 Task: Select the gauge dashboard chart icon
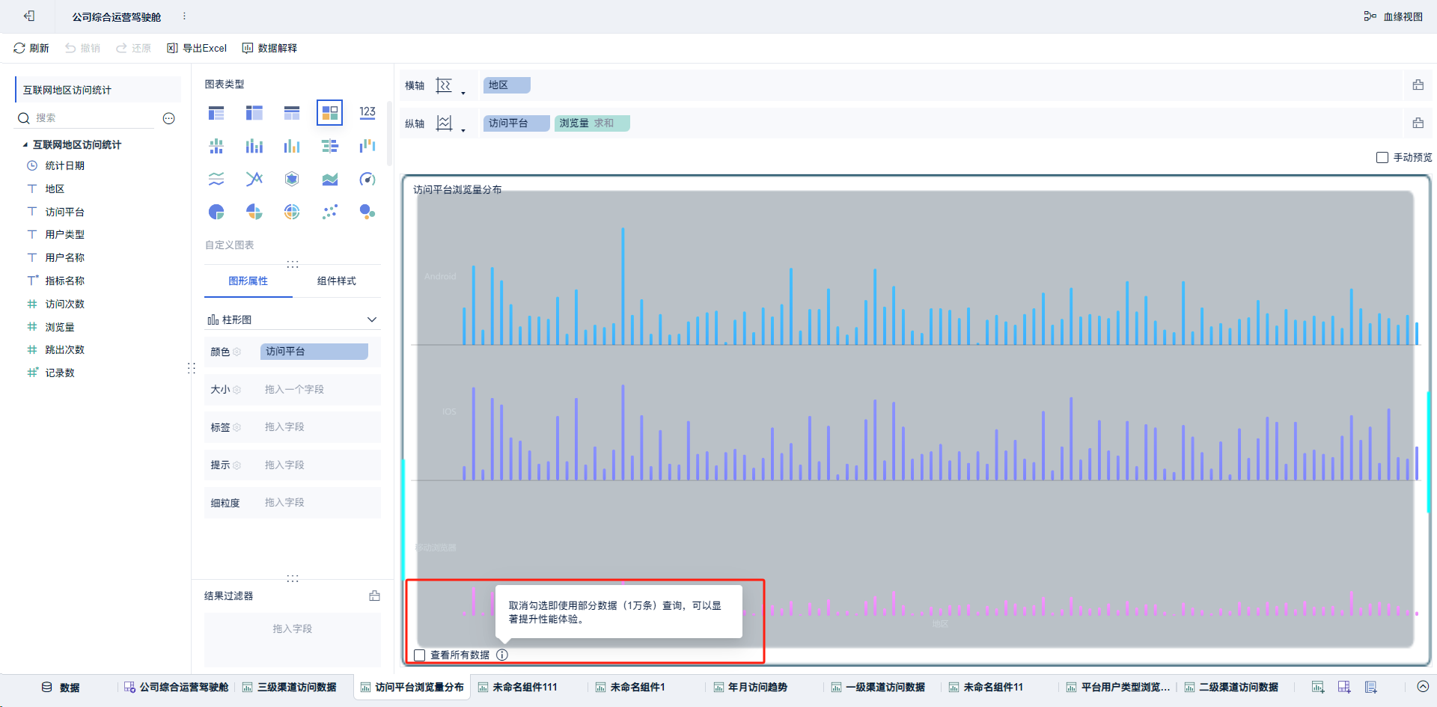click(367, 179)
